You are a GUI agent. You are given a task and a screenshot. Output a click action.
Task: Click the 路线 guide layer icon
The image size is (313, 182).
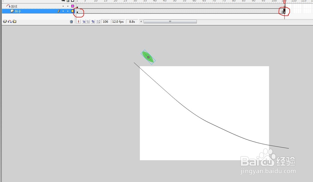[x=8, y=6]
